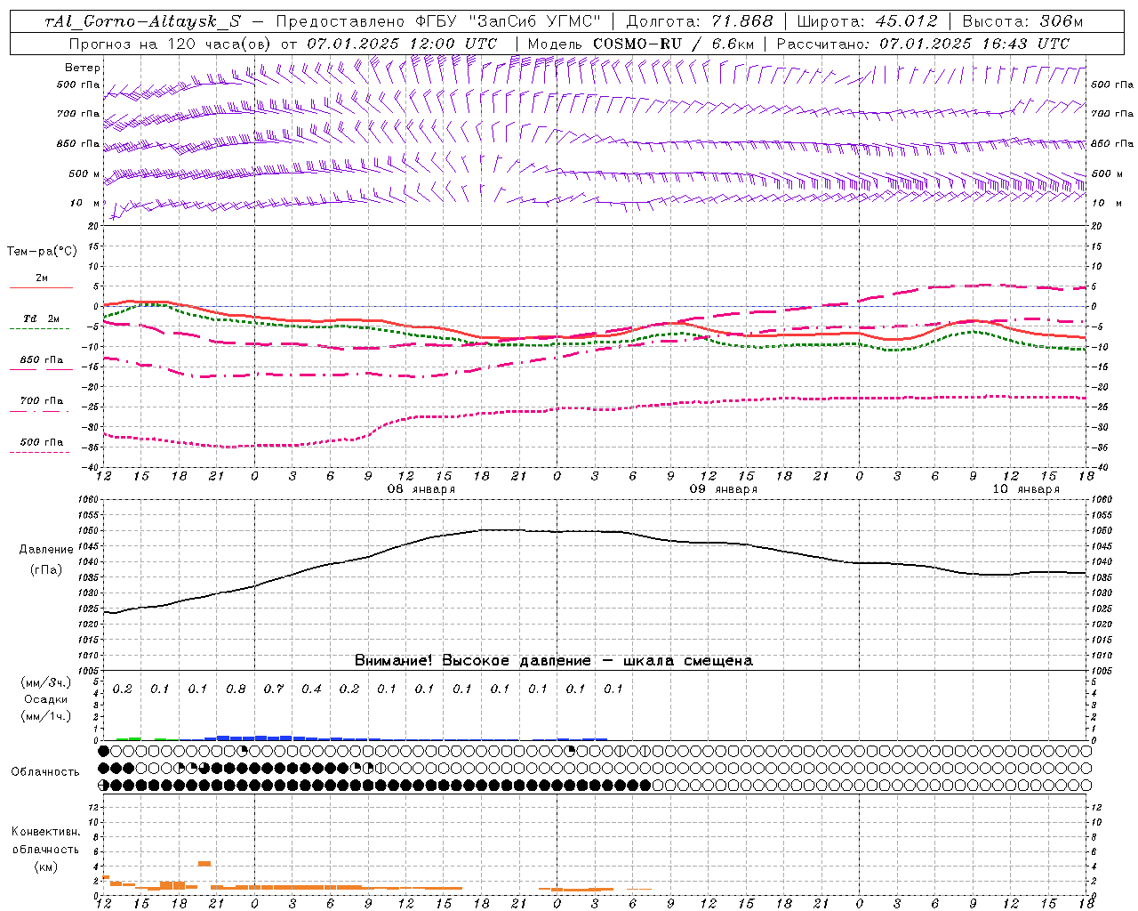Click the Тем-ра(°C) axis label
The image size is (1138, 911).
(x=42, y=252)
